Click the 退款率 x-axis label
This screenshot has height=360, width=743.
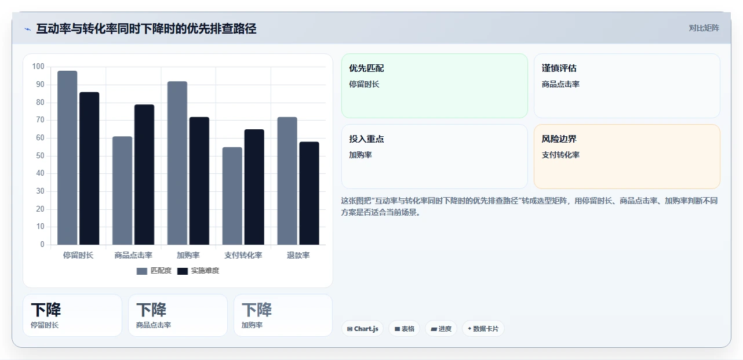click(x=298, y=255)
